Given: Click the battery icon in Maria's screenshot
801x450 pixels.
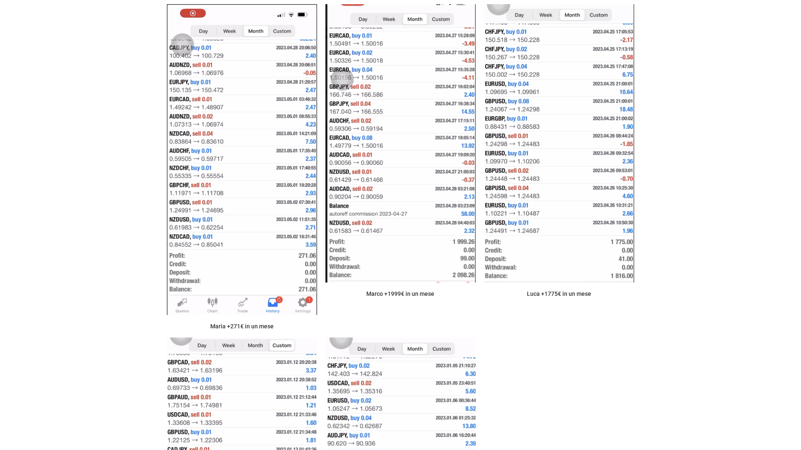Looking at the screenshot, I should tap(302, 15).
